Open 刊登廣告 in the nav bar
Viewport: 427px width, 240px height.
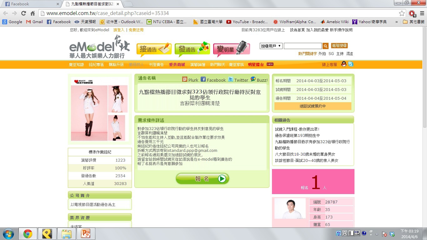(x=156, y=65)
